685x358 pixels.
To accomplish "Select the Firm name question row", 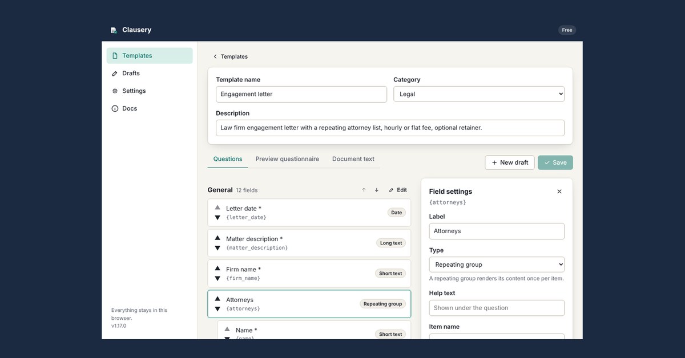I will (309, 274).
